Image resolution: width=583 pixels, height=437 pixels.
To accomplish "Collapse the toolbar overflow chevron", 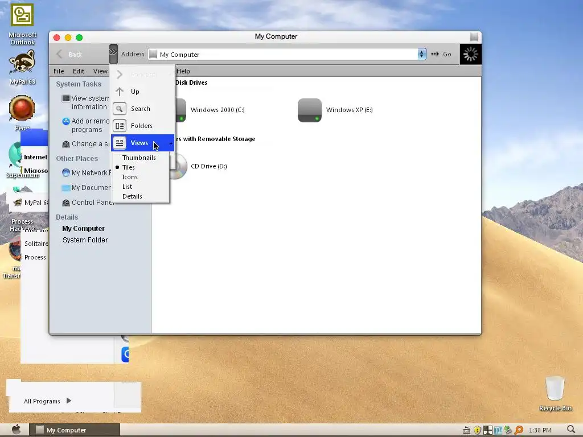I will pyautogui.click(x=113, y=53).
